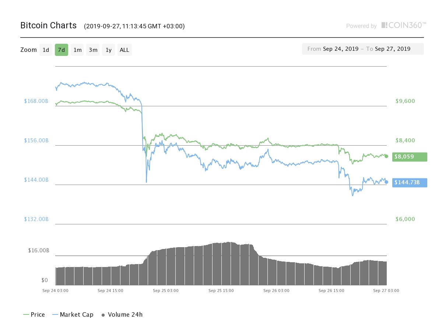
Task: Choose the 1y zoom range
Action: point(109,50)
